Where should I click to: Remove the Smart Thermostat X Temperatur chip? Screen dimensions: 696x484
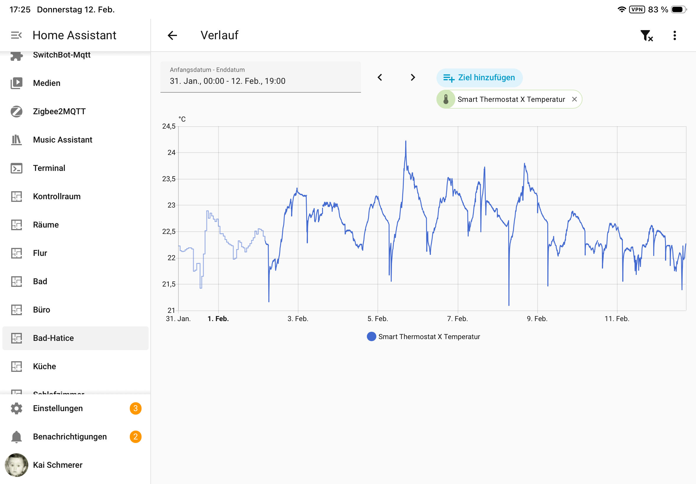click(574, 99)
